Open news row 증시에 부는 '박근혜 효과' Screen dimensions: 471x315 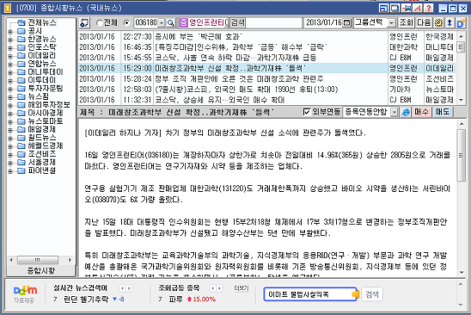point(267,36)
